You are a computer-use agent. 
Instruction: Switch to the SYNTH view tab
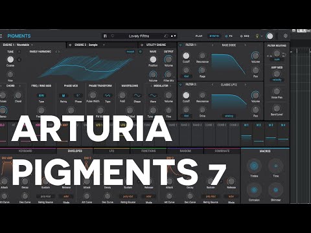(x=214, y=36)
